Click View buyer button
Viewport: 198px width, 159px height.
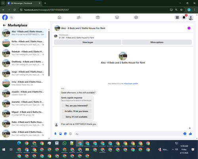88,42
